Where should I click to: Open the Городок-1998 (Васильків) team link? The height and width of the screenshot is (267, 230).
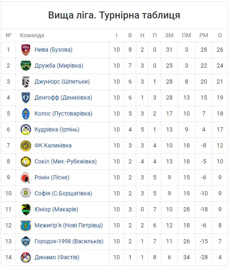coord(69,242)
